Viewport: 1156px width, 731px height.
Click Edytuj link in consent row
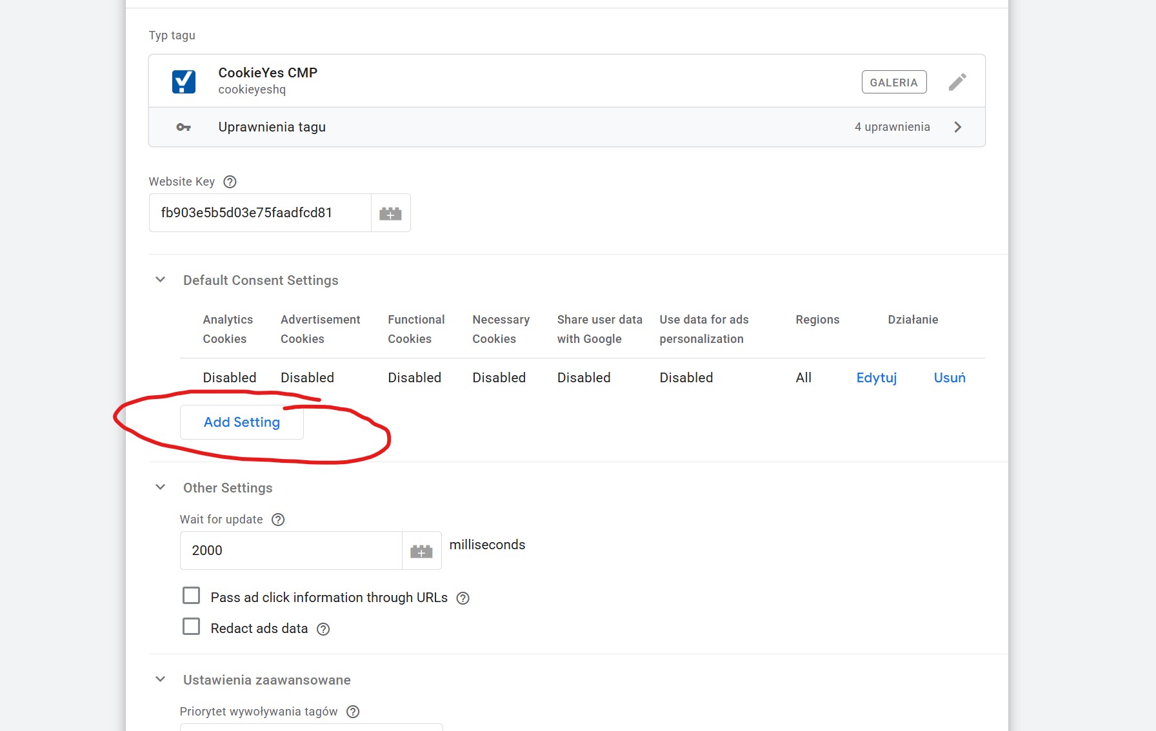(876, 378)
